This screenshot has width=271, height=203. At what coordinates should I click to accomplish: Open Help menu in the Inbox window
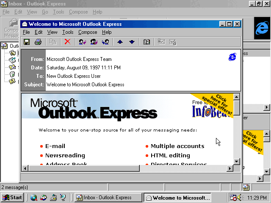(97, 12)
